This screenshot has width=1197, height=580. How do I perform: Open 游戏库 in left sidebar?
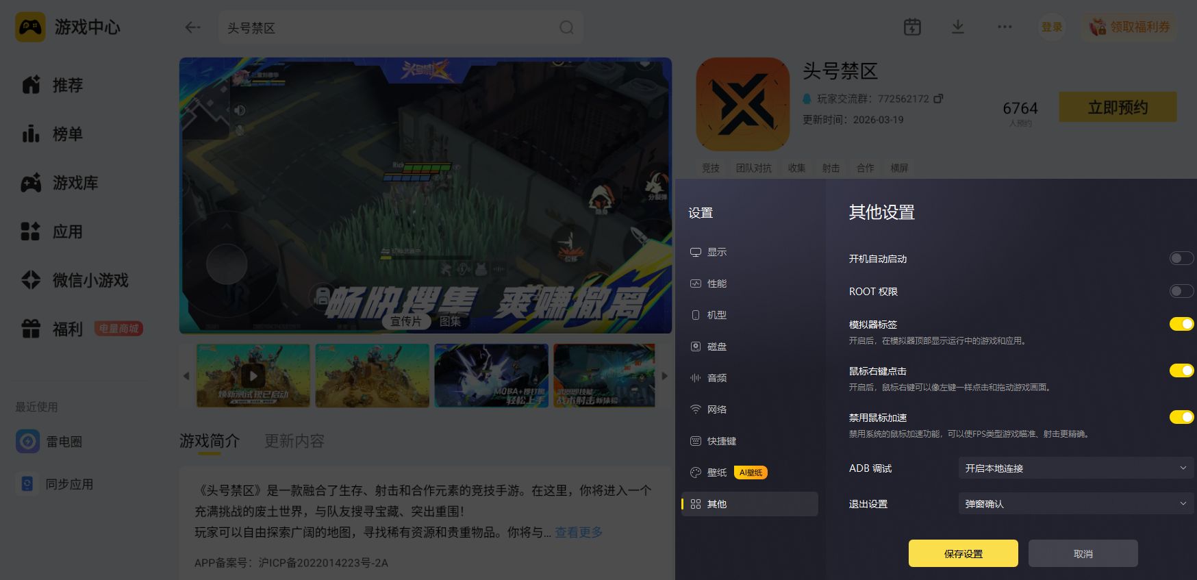coord(60,183)
